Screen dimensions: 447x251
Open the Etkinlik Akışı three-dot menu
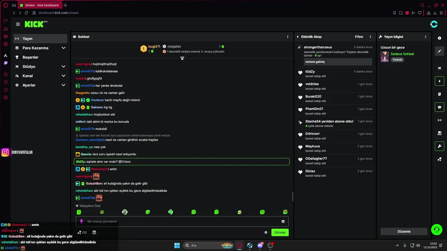pyautogui.click(x=371, y=37)
